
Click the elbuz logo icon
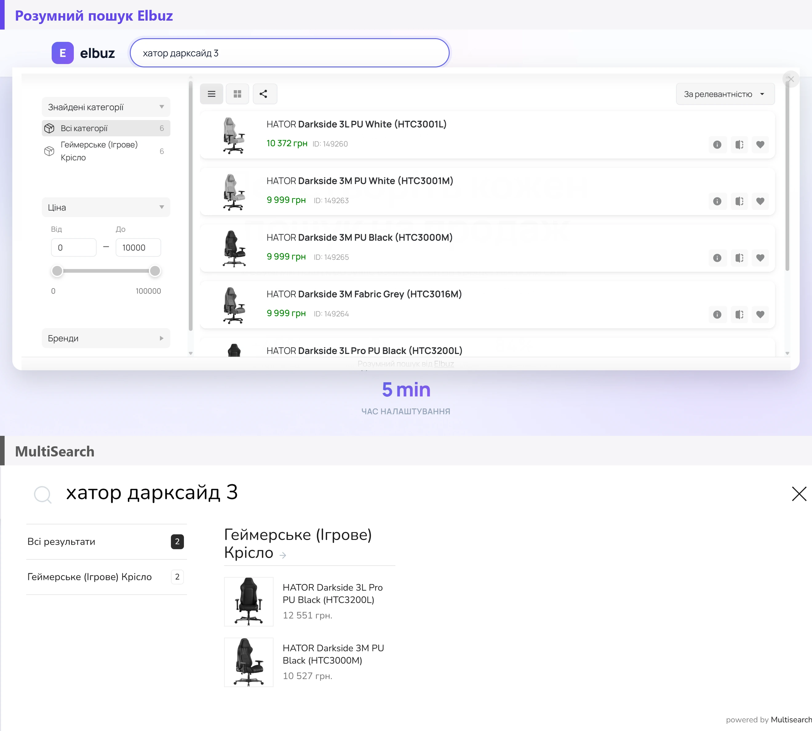(63, 53)
